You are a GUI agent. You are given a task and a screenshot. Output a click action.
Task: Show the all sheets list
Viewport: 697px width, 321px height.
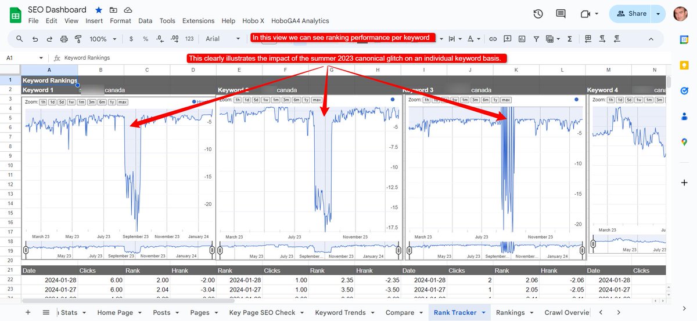(x=46, y=312)
